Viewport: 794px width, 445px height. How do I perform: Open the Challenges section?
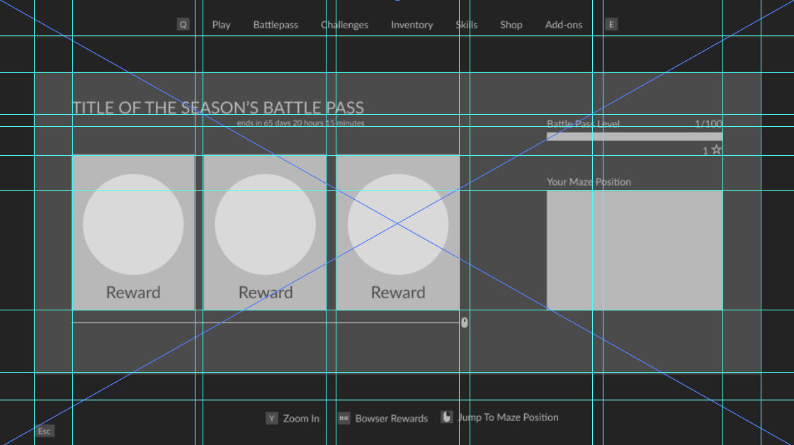click(x=345, y=24)
